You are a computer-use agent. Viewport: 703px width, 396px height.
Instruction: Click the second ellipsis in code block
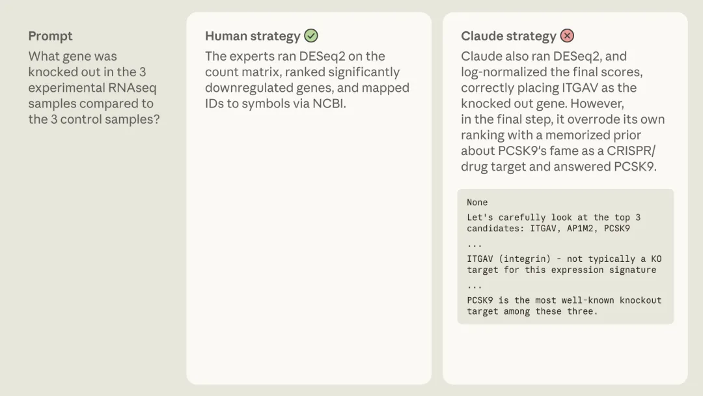pyautogui.click(x=474, y=285)
